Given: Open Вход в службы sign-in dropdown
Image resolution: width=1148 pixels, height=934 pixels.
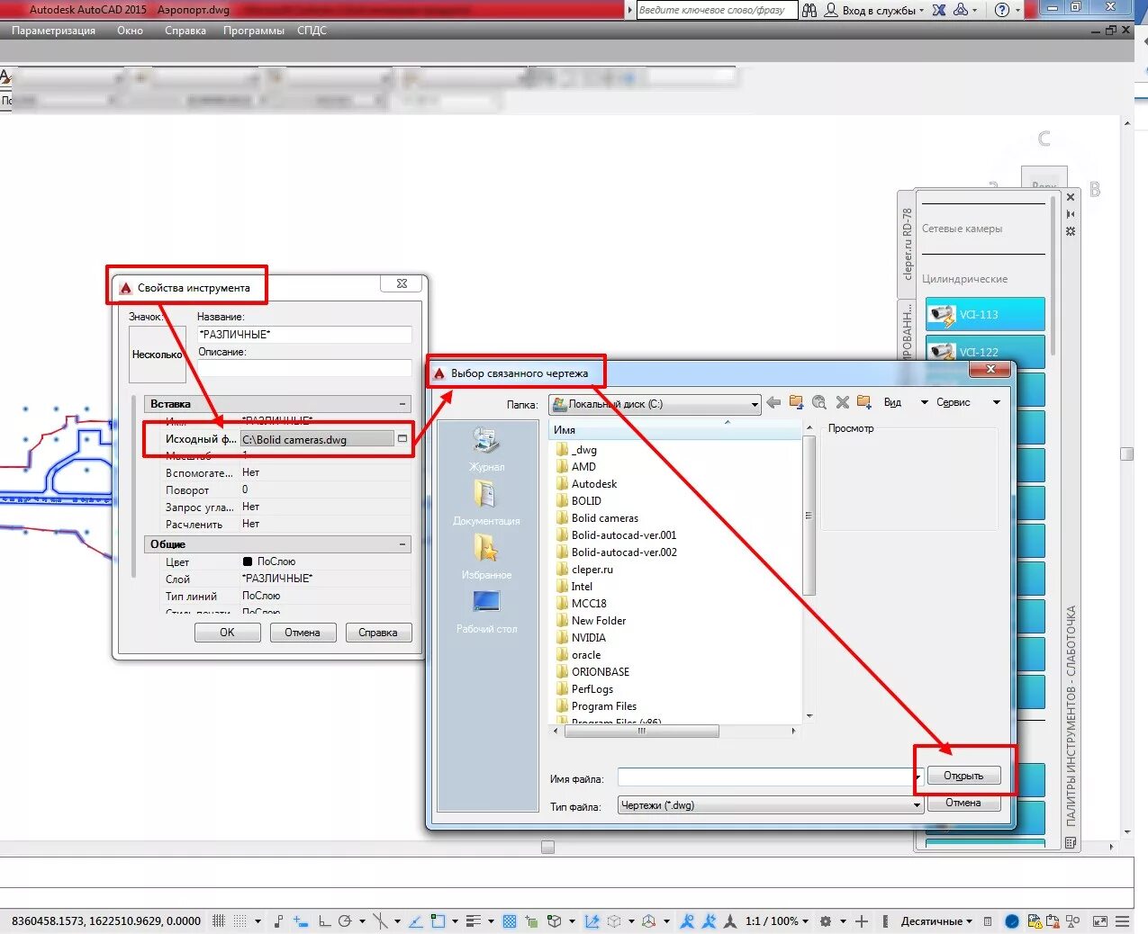Looking at the screenshot, I should pyautogui.click(x=875, y=10).
